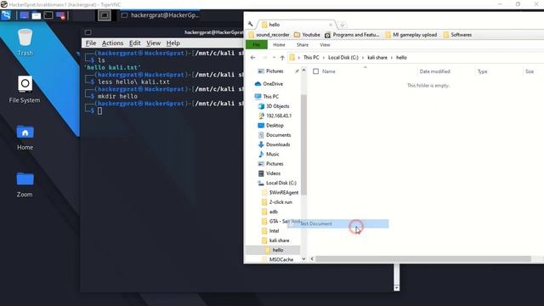Viewport: 544px width, 306px height.
Task: Open the recent locations dropdown arrow
Action: [x=274, y=58]
